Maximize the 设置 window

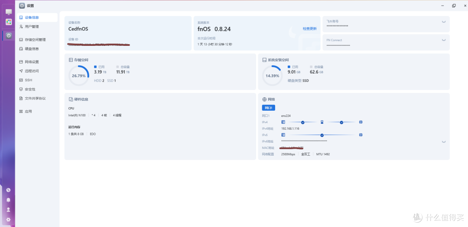[454, 5]
